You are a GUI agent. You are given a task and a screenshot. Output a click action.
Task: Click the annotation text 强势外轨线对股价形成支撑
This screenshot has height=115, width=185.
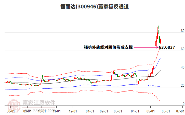108,47
